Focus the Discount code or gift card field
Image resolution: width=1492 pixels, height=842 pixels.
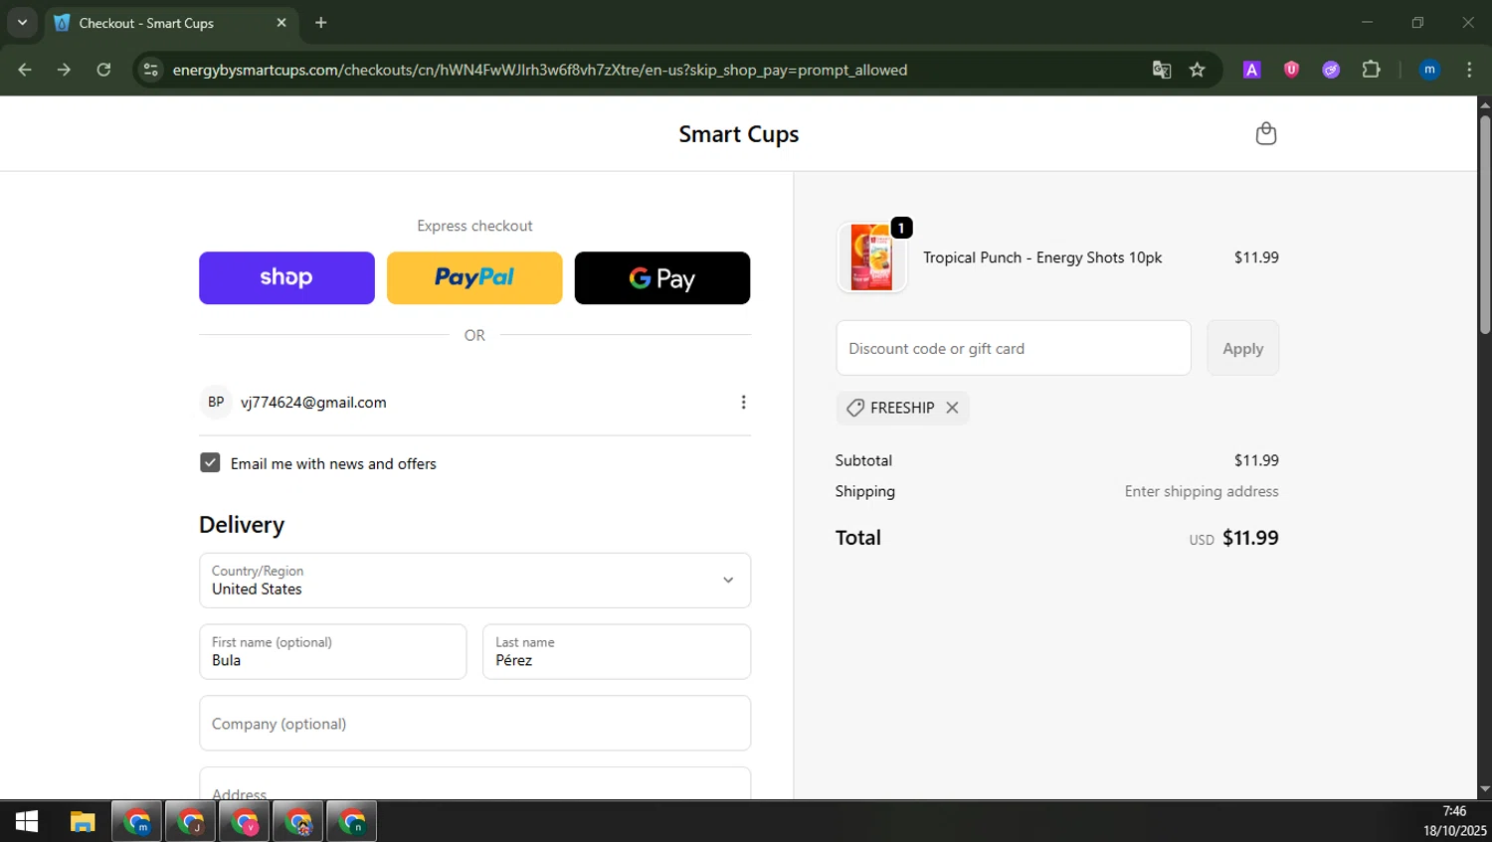point(1014,348)
